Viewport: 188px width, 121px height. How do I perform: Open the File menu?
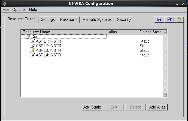point(6,9)
